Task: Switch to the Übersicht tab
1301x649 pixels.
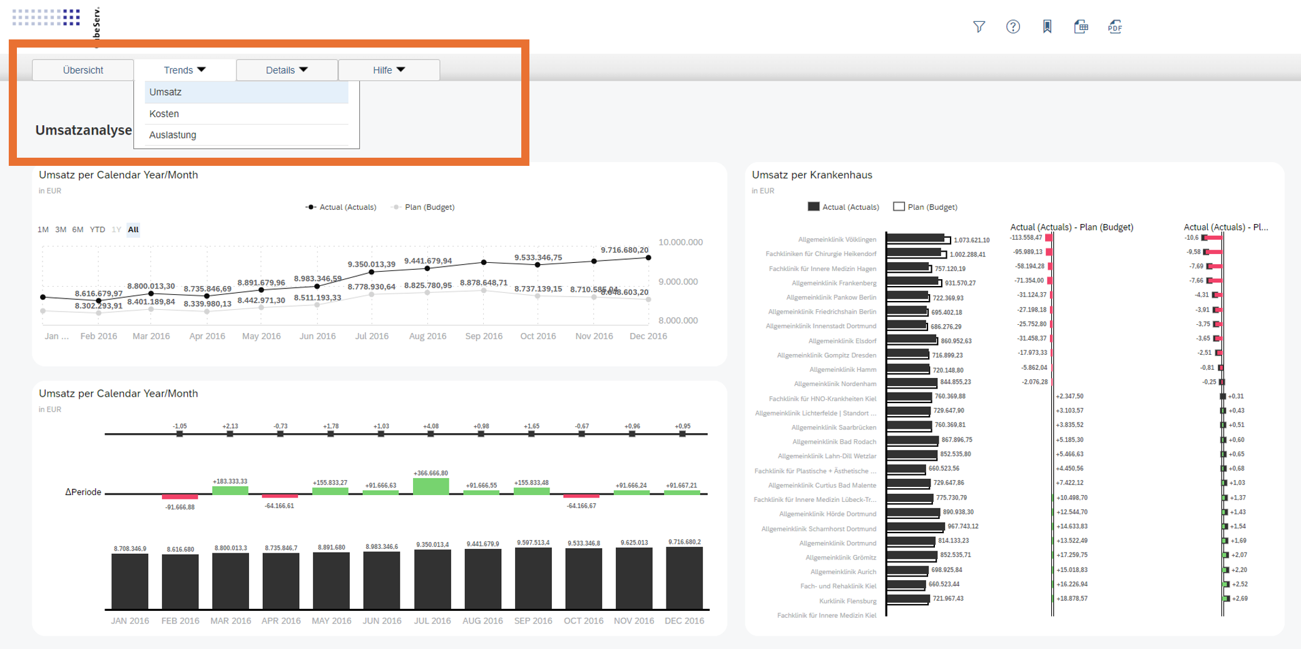Action: pos(82,69)
